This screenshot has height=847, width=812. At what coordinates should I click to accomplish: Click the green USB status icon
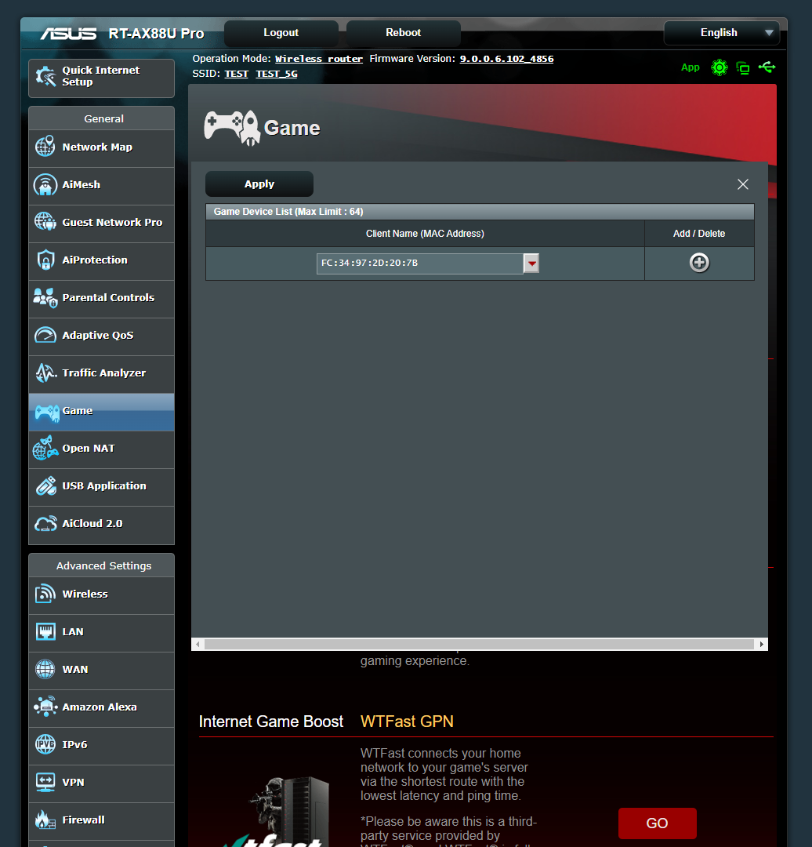767,67
